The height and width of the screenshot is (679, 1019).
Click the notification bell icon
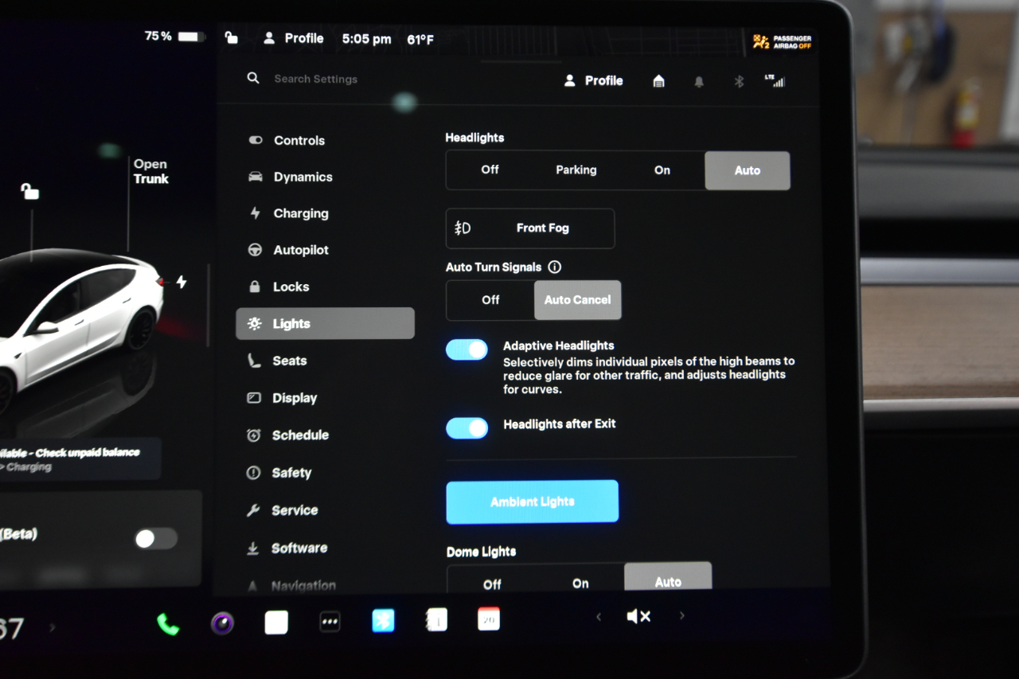click(x=698, y=81)
